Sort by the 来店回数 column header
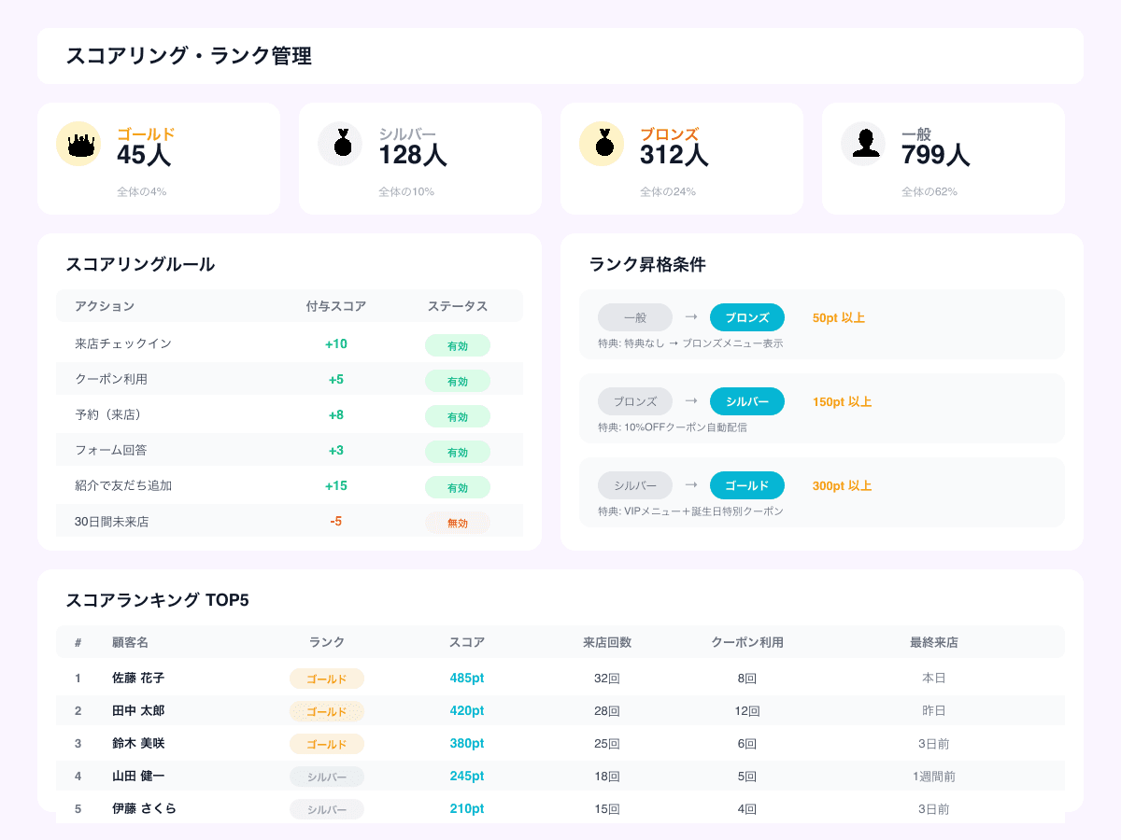The height and width of the screenshot is (840, 1121). coord(607,642)
